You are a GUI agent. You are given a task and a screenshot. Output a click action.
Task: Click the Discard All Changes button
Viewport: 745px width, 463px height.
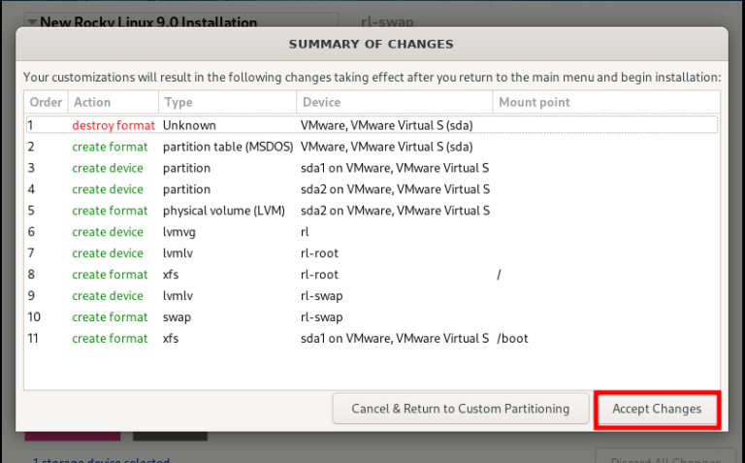(x=663, y=458)
